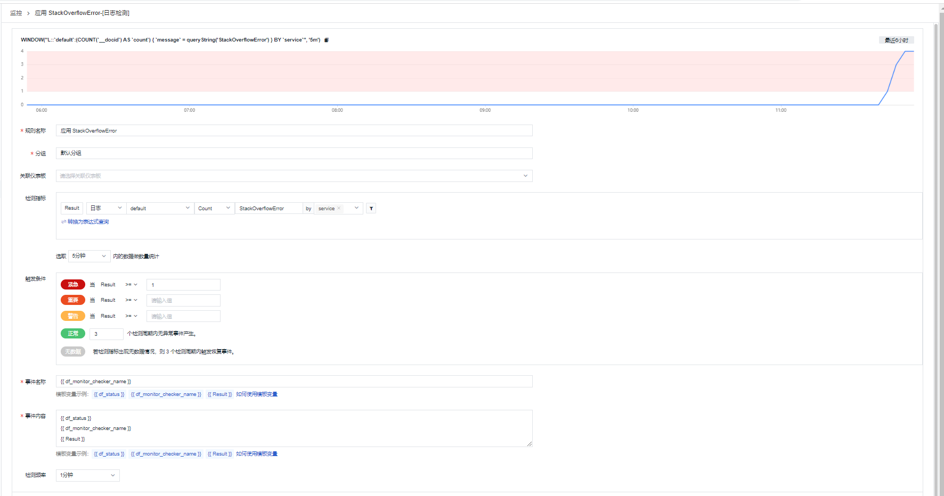This screenshot has height=496, width=944.
Task: Change the 紧急 row operator dropdown
Action: [132, 285]
